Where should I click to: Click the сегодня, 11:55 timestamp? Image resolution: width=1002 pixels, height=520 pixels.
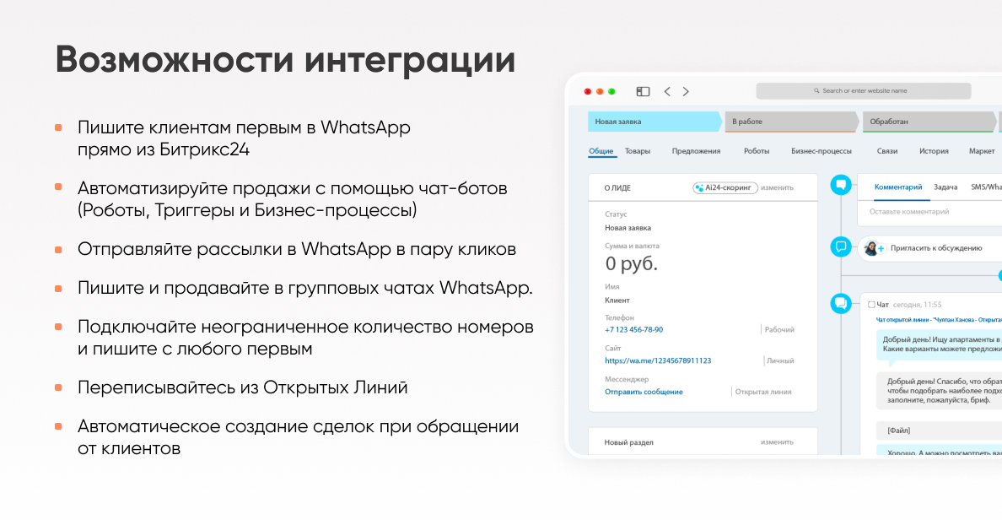click(917, 305)
